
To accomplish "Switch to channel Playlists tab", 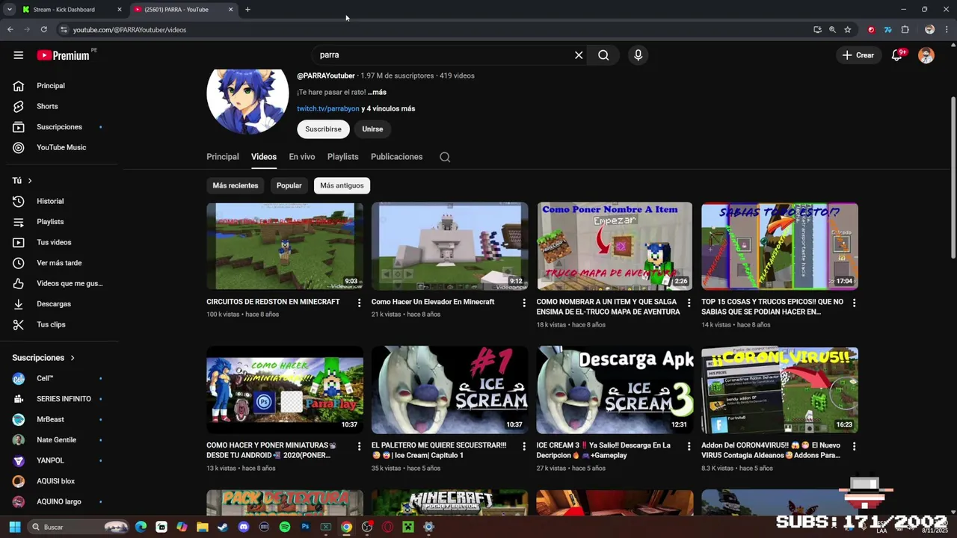I will [x=343, y=157].
